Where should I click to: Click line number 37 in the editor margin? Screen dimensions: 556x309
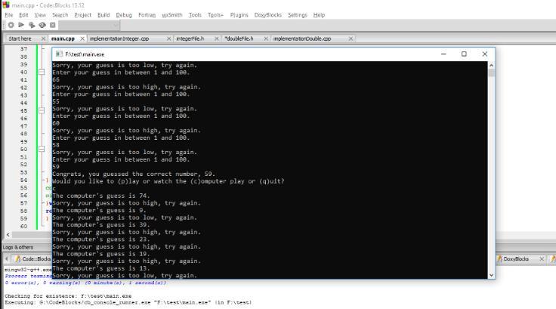[23, 48]
